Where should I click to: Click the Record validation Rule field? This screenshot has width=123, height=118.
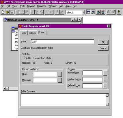(45, 74)
